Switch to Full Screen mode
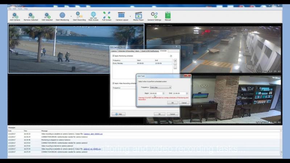Screen dimensions: 290x163 coord(107,16)
